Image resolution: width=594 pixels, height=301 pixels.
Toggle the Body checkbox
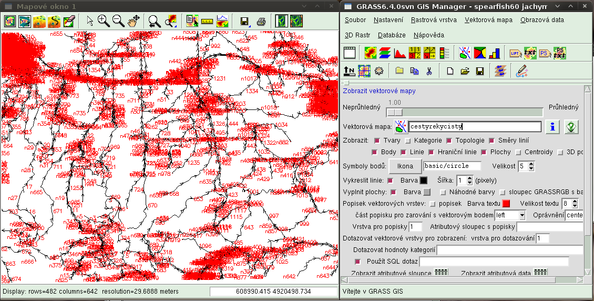pyautogui.click(x=375, y=152)
